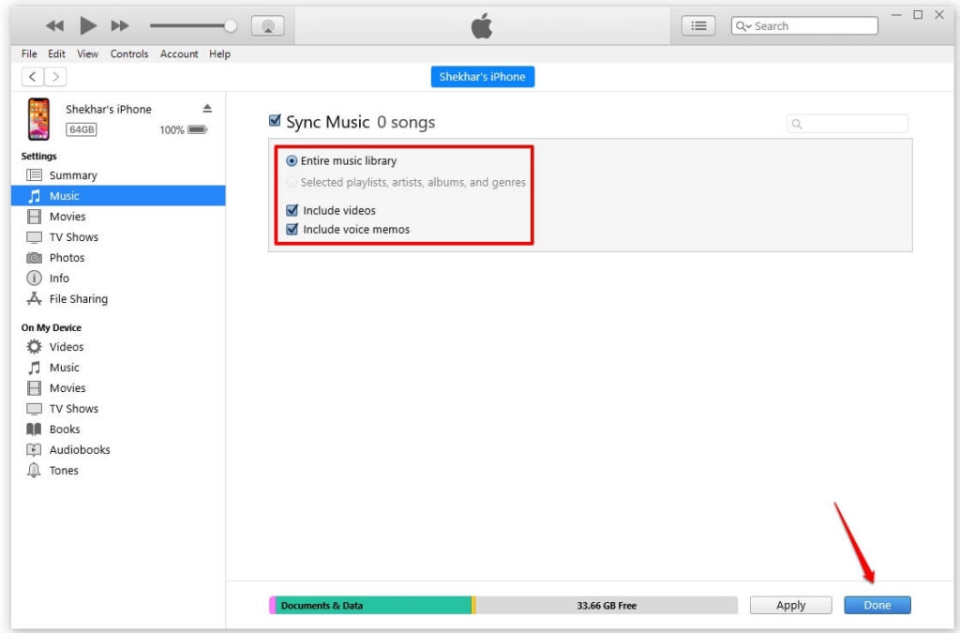Click the battery level icon

point(197,129)
